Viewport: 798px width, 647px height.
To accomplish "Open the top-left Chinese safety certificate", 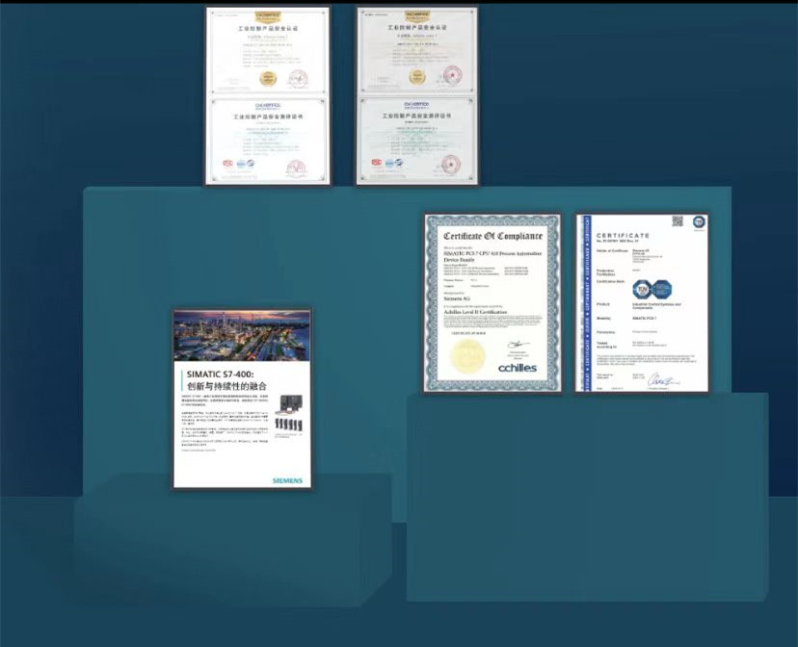I will click(x=267, y=51).
